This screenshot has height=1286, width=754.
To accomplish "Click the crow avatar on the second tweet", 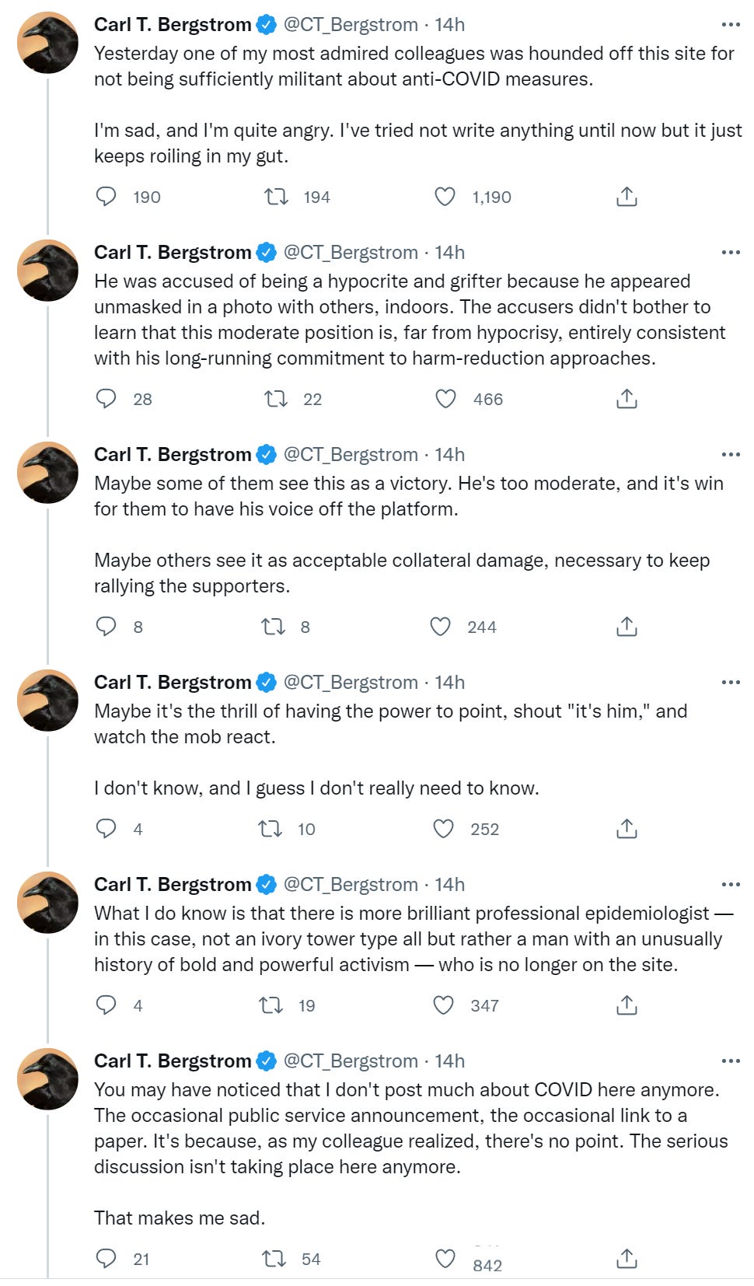I will point(48,270).
